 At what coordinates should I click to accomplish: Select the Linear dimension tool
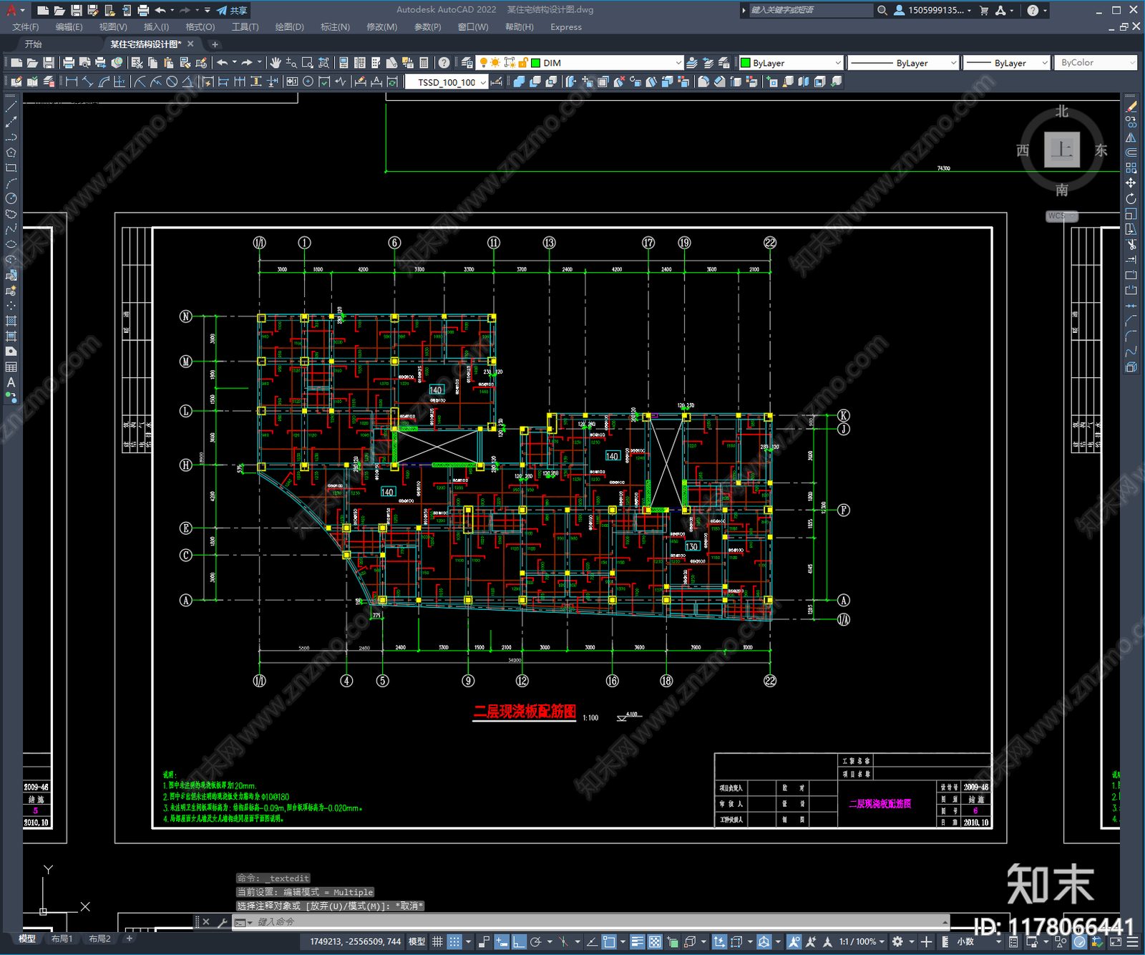point(72,82)
